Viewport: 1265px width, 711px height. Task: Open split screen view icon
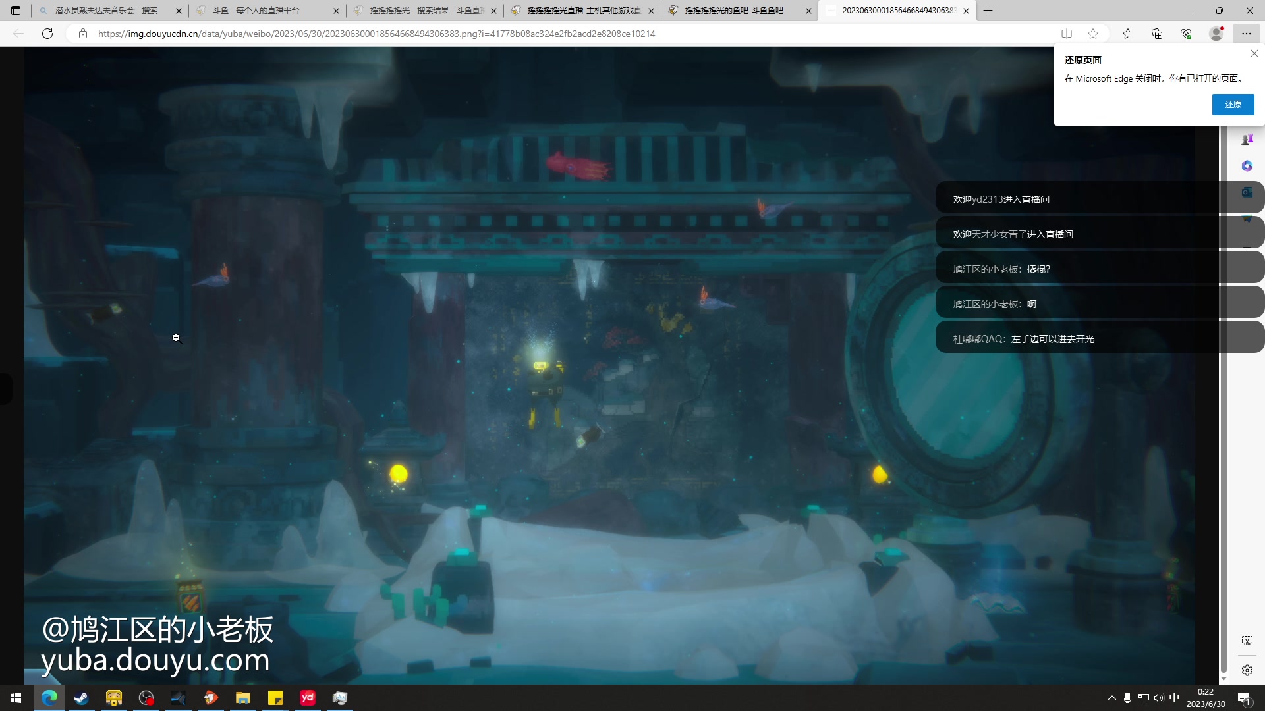click(x=1067, y=34)
